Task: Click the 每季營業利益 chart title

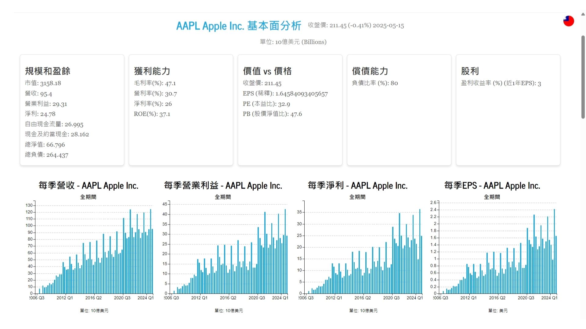Action: [223, 185]
